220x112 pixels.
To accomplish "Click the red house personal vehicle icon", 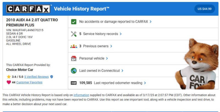I will pos(74,58).
